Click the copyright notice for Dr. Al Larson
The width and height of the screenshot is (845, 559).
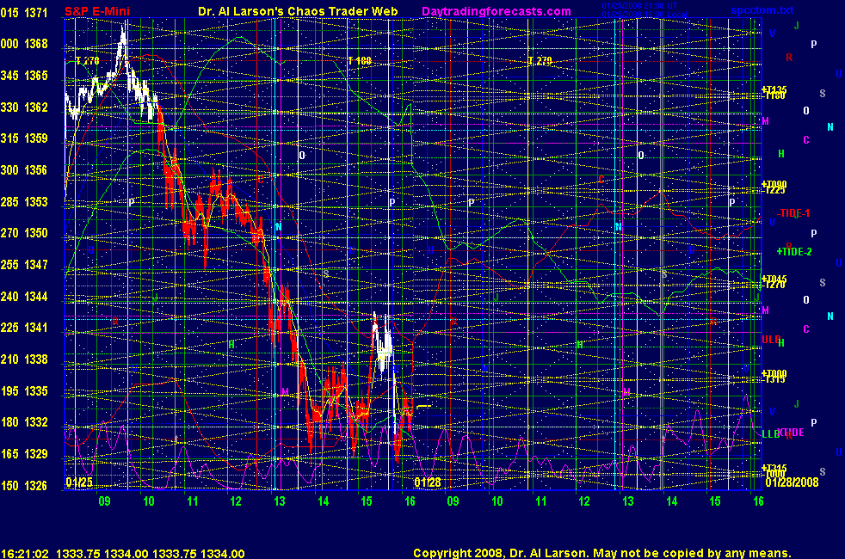(602, 553)
